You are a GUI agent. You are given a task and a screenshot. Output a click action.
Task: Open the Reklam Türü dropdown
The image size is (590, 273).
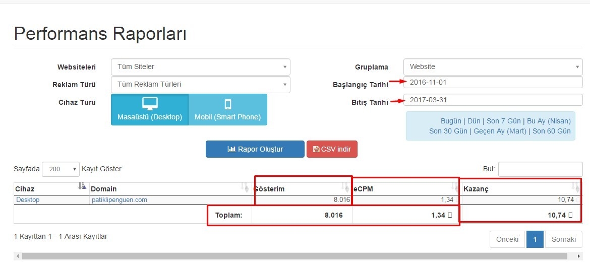click(x=201, y=85)
